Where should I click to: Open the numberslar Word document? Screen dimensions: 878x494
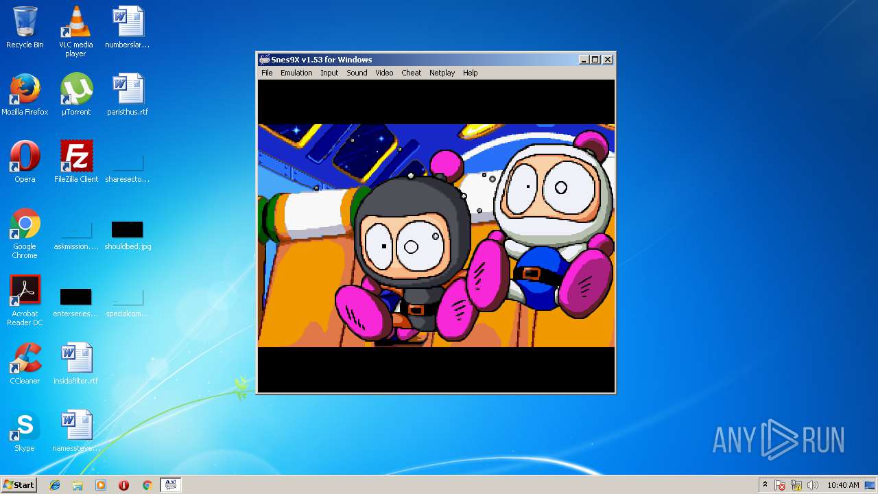[128, 27]
